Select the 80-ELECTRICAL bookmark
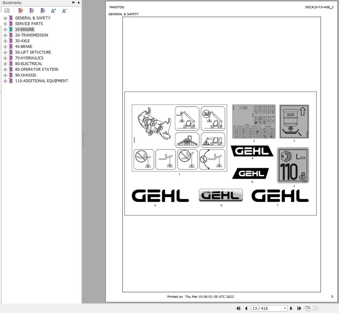 click(29, 64)
